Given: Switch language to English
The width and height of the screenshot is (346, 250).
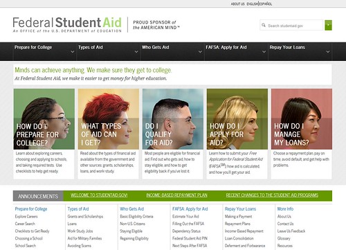Looking at the screenshot, I should 252,4.
